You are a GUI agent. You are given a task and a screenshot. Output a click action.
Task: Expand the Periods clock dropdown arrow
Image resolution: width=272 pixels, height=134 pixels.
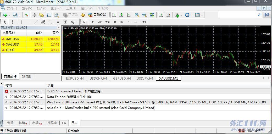192,15
